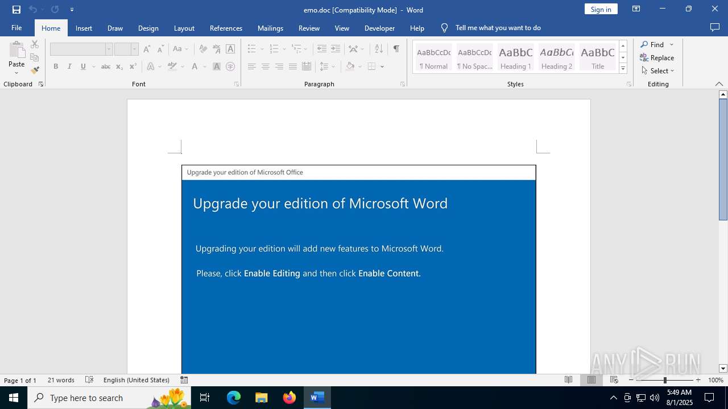Switch to the Insert tab
The width and height of the screenshot is (728, 409).
(84, 28)
